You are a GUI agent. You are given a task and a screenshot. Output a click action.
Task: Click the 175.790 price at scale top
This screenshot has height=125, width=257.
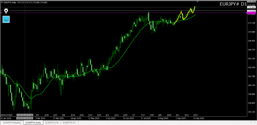pyautogui.click(x=251, y=2)
